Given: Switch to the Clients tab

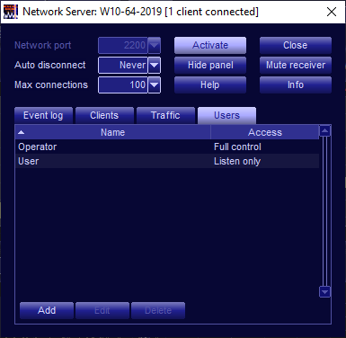Looking at the screenshot, I should [104, 116].
